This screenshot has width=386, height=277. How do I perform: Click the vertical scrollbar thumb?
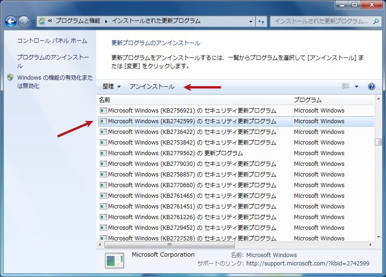[378, 142]
